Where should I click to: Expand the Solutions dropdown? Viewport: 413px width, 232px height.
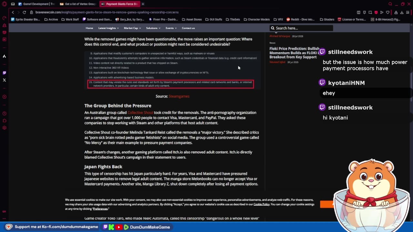[x=153, y=28]
